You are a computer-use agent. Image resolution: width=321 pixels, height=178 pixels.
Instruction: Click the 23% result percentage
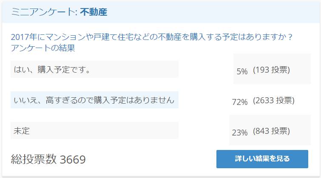240,133
